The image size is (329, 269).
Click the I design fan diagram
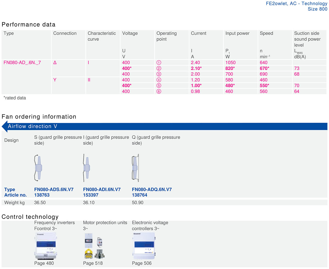pyautogui.click(x=86, y=168)
